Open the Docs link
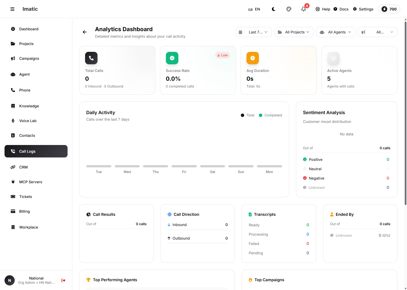 (x=341, y=9)
